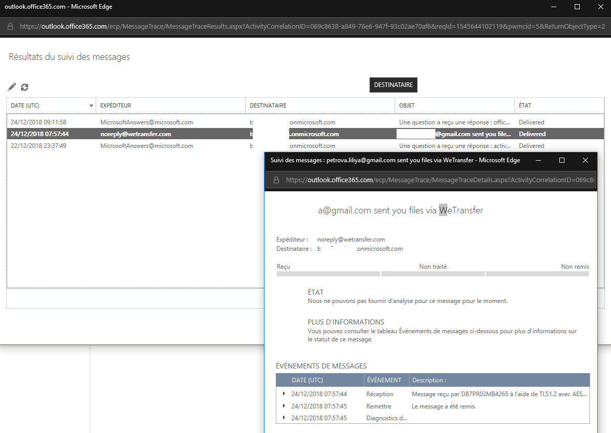Click the Reçu progress segment
This screenshot has width=611, height=433.
(328, 274)
